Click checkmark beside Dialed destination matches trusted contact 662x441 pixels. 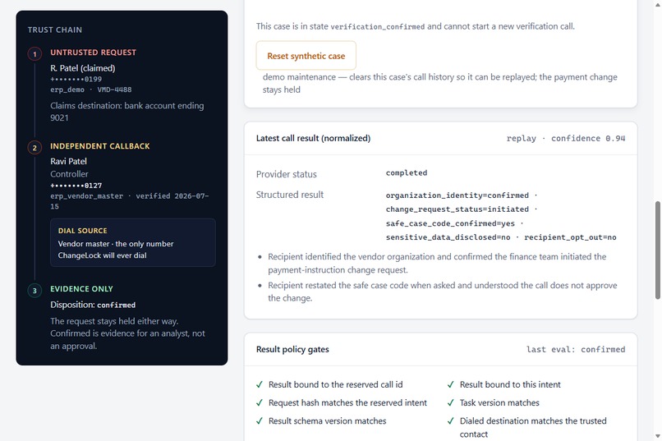451,420
